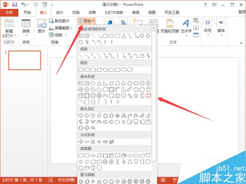Select the multiply sign in 公式形状
246x184 pixels.
[93, 142]
